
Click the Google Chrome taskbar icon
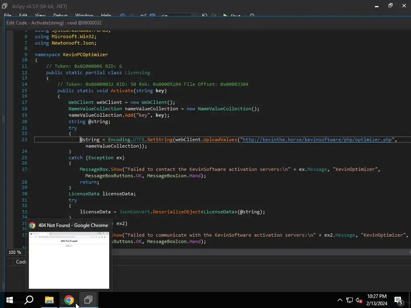pos(69,300)
